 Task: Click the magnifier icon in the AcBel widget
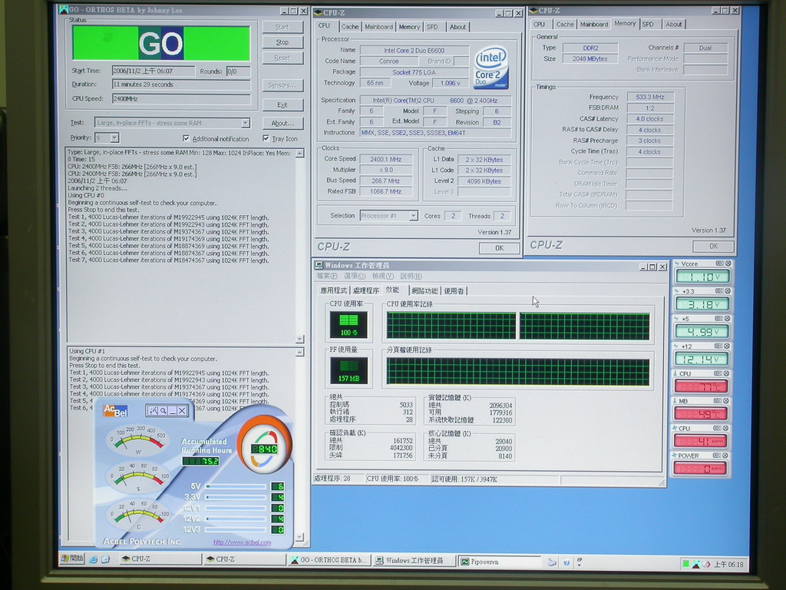pos(163,410)
